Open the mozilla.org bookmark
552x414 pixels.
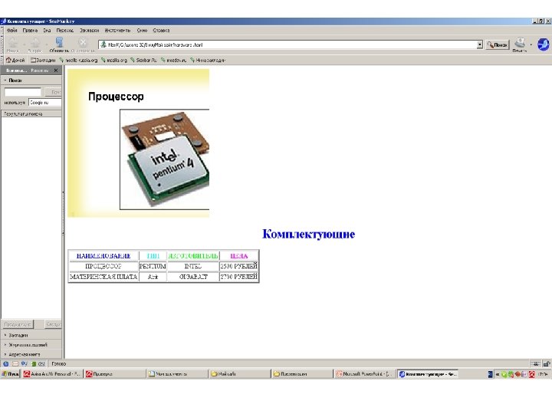click(x=114, y=61)
